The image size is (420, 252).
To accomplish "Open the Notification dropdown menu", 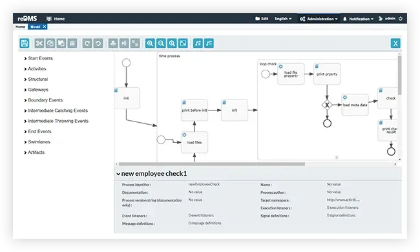I will (x=358, y=19).
